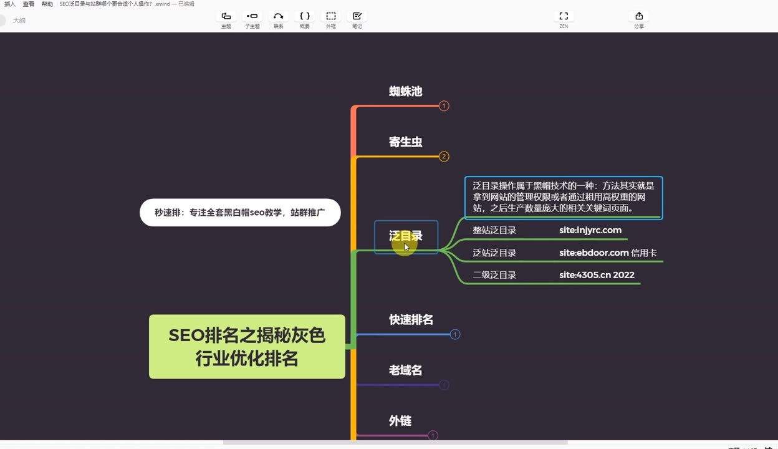Select the floating topic 秒速排
This screenshot has height=449, width=778.
coord(240,213)
